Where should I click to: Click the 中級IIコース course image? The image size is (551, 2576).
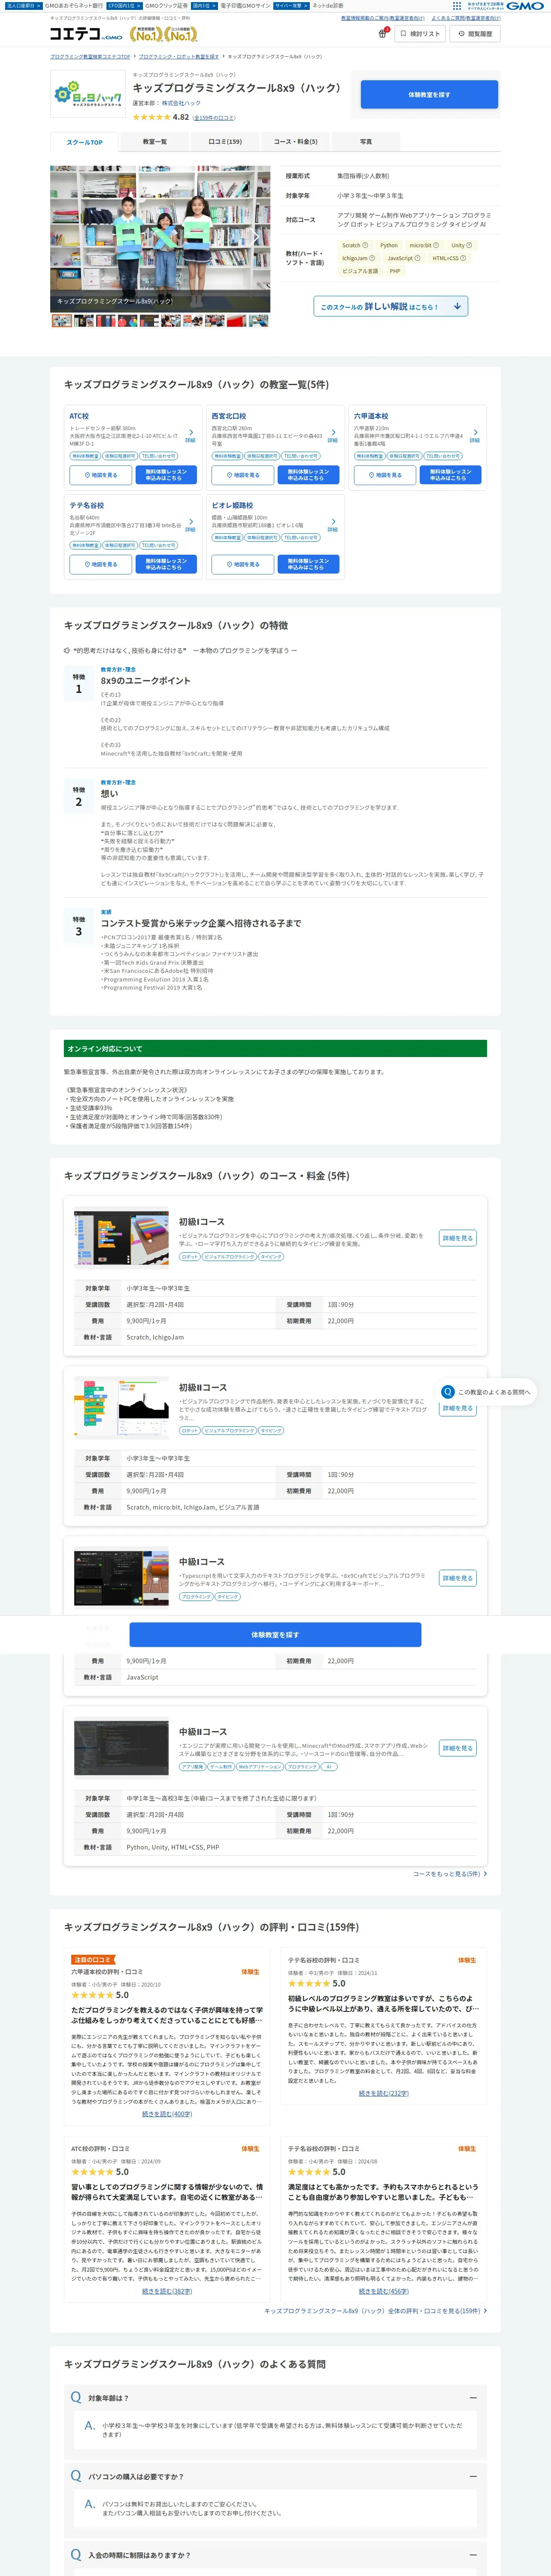[121, 1748]
